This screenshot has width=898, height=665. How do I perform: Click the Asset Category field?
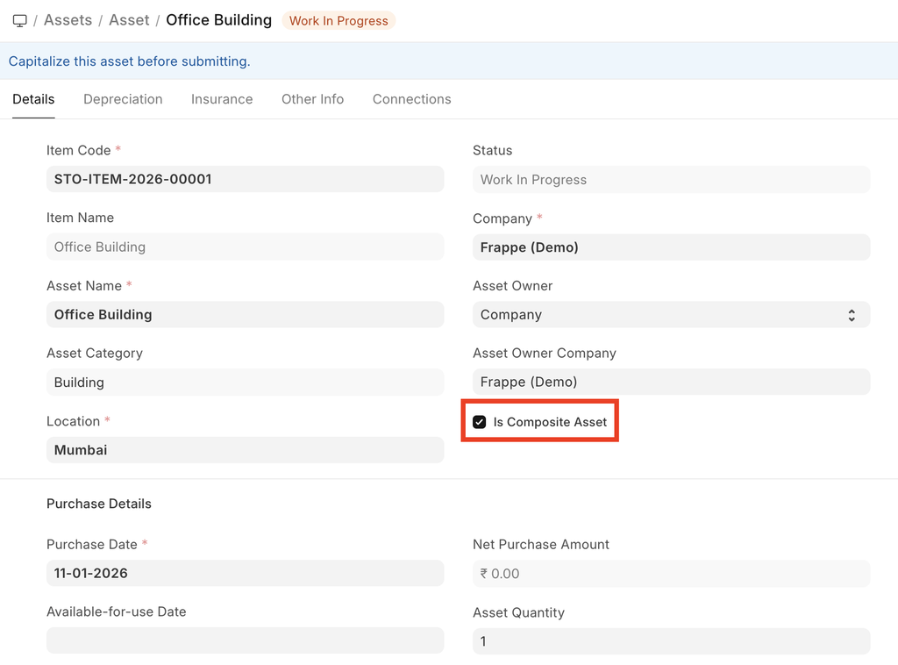pyautogui.click(x=245, y=383)
